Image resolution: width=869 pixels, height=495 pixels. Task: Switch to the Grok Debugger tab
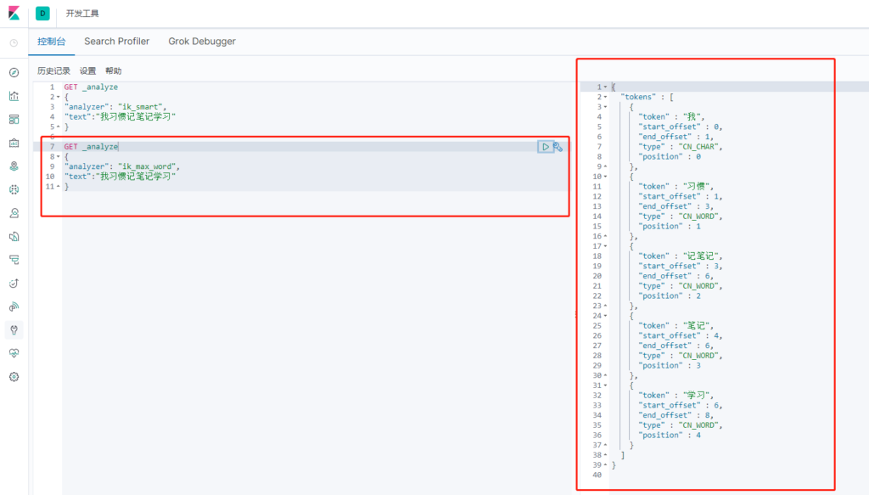[x=202, y=42]
